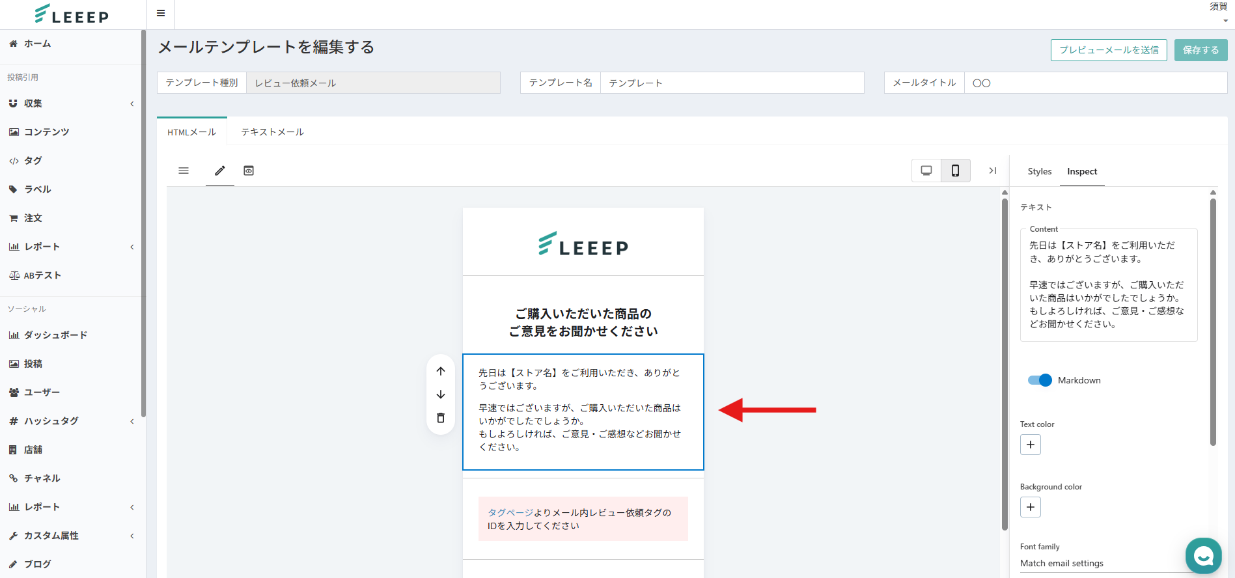Expand the レポート menu below チャネル
Screen dimensions: 1235x578
[x=70, y=507]
